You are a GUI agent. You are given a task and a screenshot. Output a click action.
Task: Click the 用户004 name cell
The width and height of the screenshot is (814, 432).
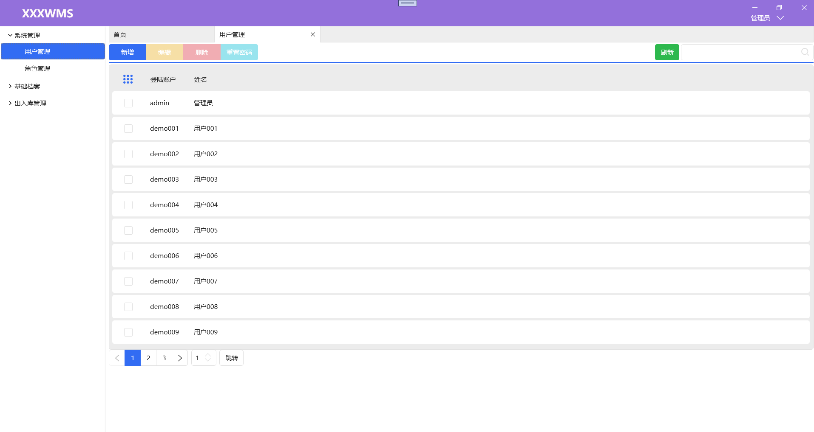(206, 205)
